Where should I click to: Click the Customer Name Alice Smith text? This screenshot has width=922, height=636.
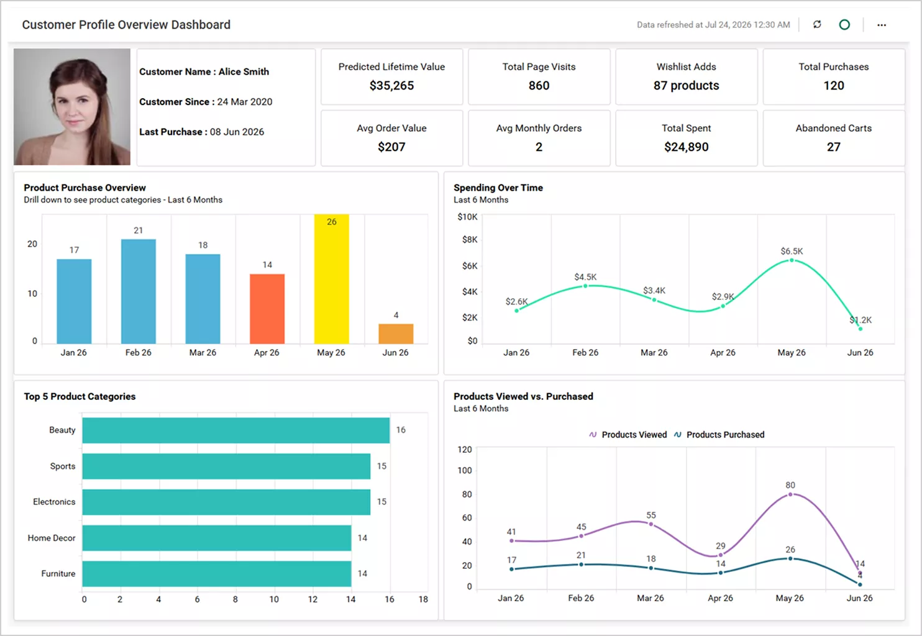click(204, 72)
